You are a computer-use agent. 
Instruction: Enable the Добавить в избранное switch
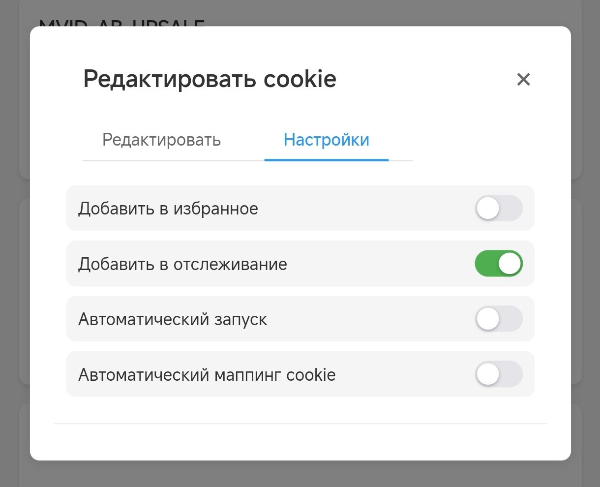[498, 208]
